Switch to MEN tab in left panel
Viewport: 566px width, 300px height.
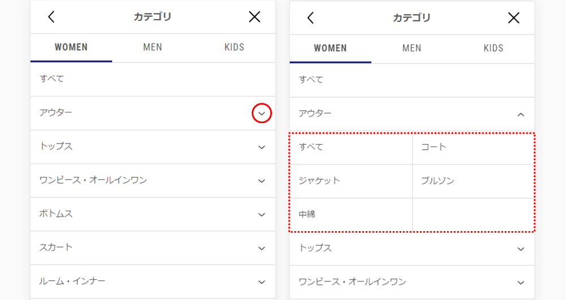(x=153, y=47)
